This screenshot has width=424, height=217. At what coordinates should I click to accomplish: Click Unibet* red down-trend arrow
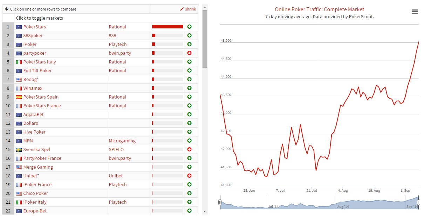[190, 176]
